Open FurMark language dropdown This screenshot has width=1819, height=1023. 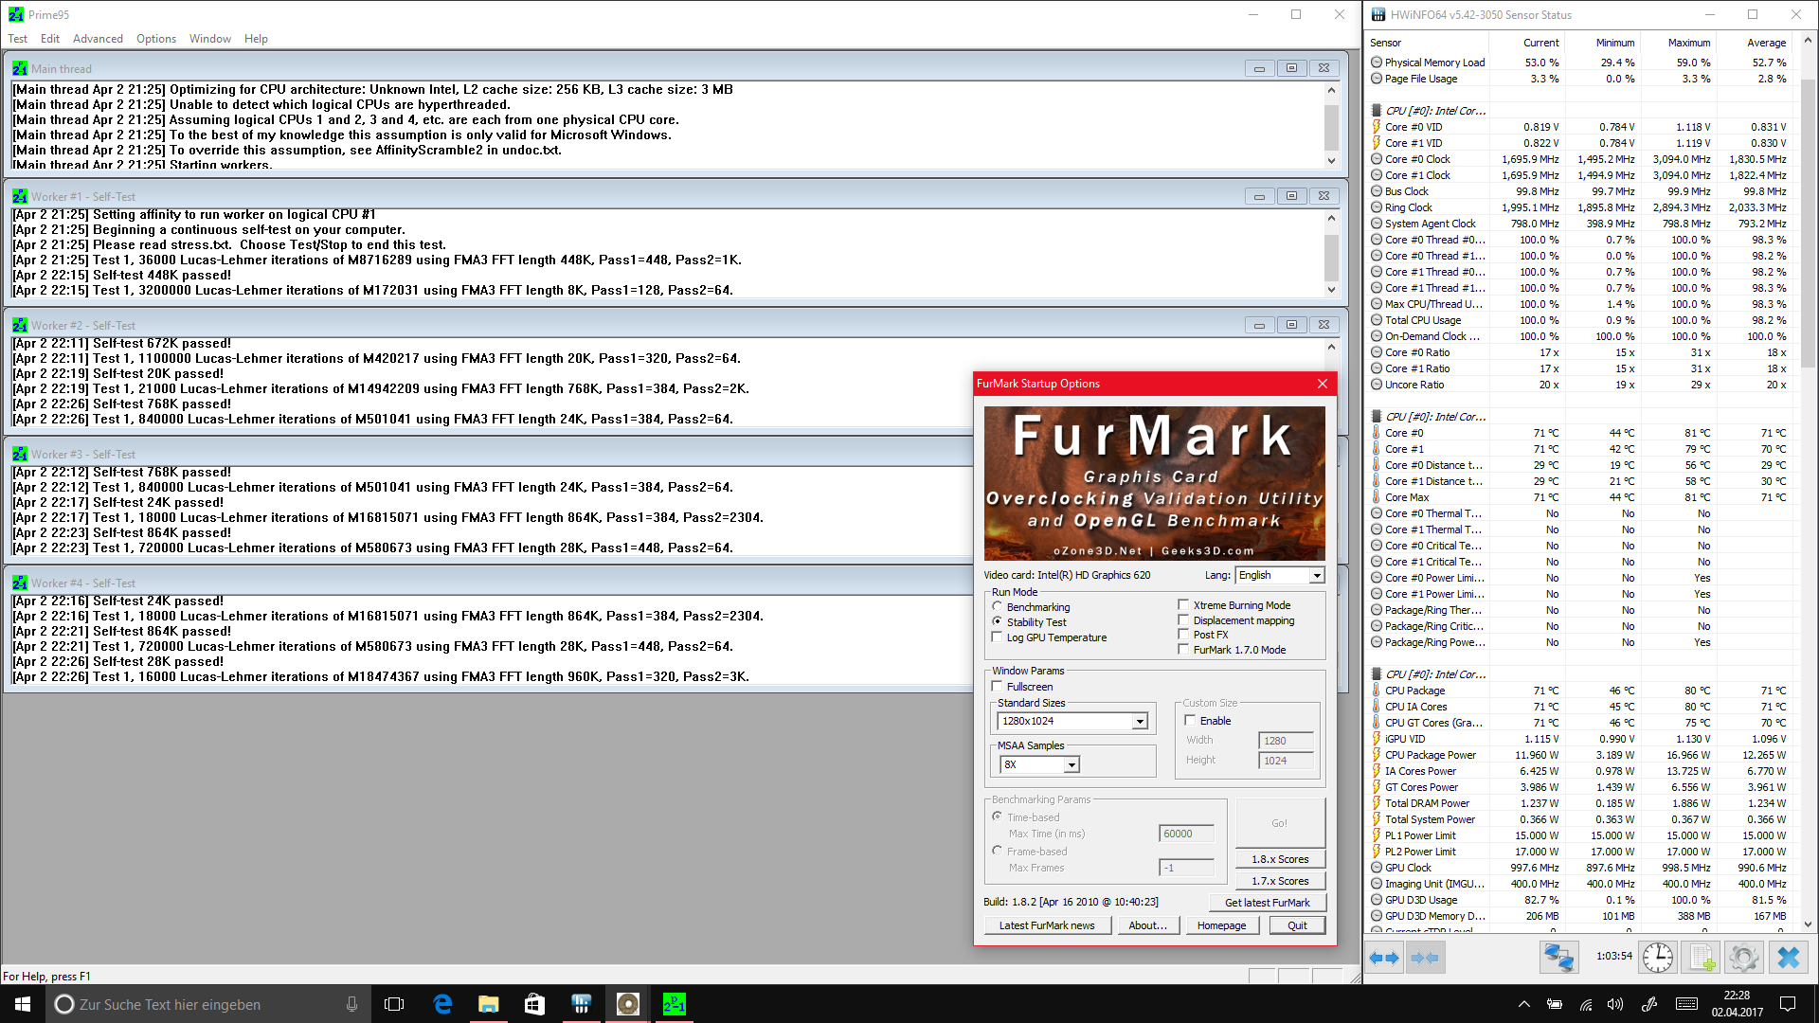coord(1317,576)
